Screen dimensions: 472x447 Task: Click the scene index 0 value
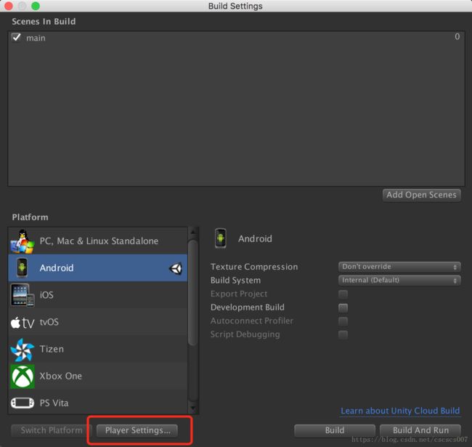[457, 37]
